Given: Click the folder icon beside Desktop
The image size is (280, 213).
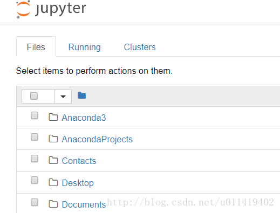Looking at the screenshot, I should click(53, 182).
